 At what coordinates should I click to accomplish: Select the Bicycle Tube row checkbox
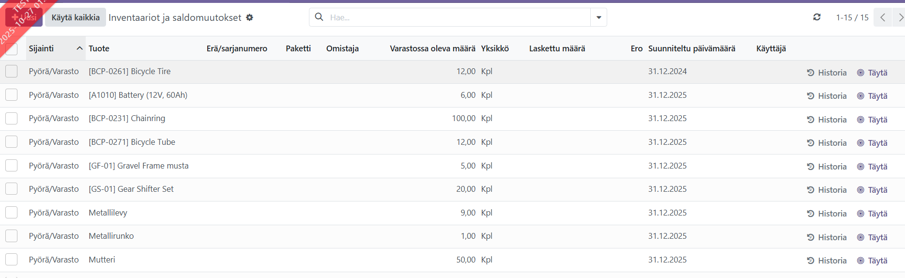12,142
